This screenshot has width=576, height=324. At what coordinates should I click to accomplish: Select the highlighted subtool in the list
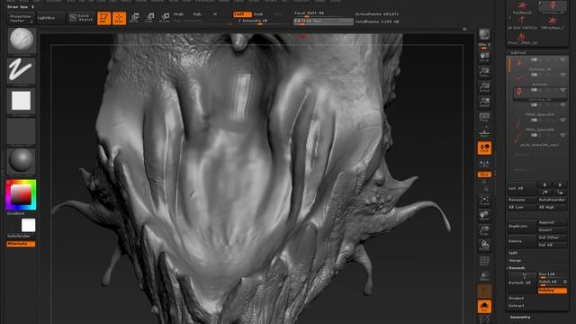[540, 94]
